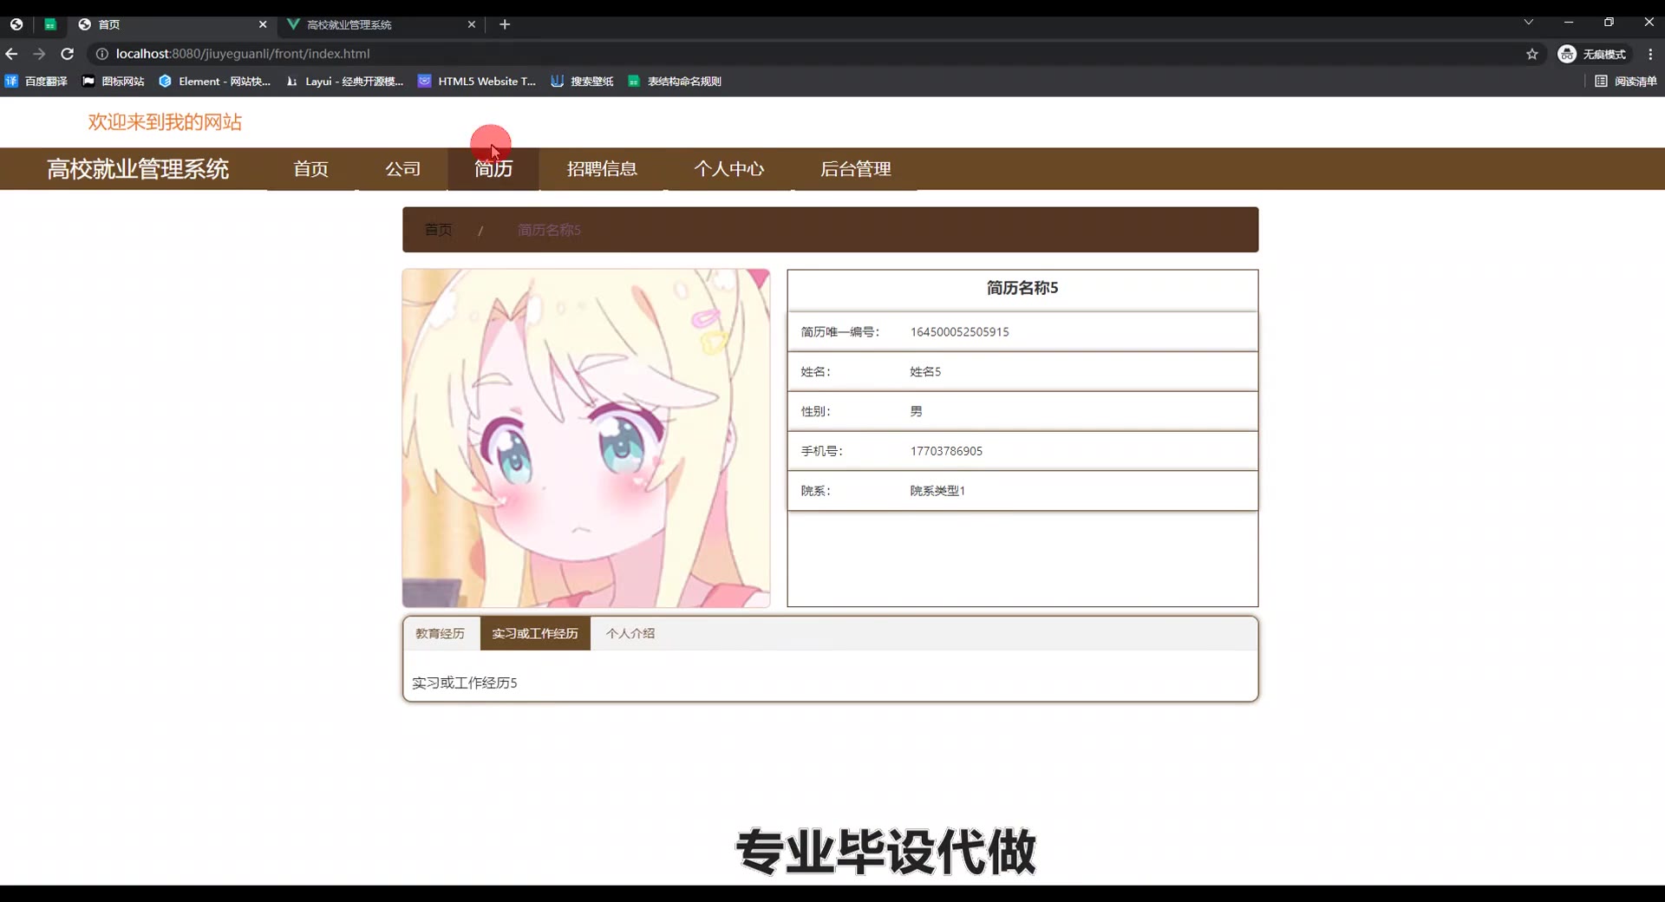Click the 高校就业管理系统 site title
Screen dimensions: 1665x902
pyautogui.click(x=138, y=169)
